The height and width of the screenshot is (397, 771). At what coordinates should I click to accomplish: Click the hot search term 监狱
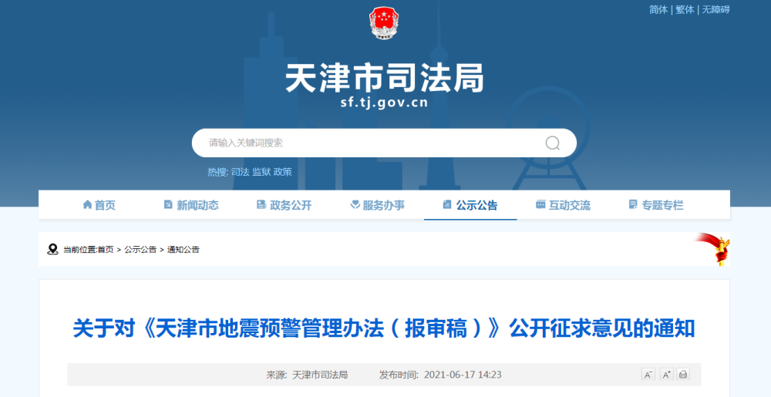[261, 172]
